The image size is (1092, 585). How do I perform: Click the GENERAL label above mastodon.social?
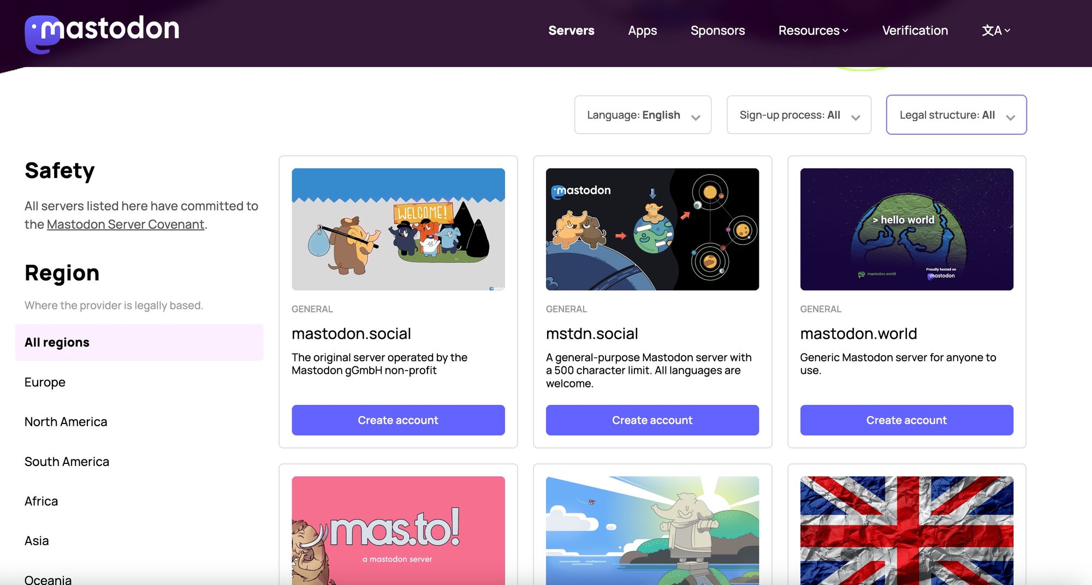click(x=312, y=309)
